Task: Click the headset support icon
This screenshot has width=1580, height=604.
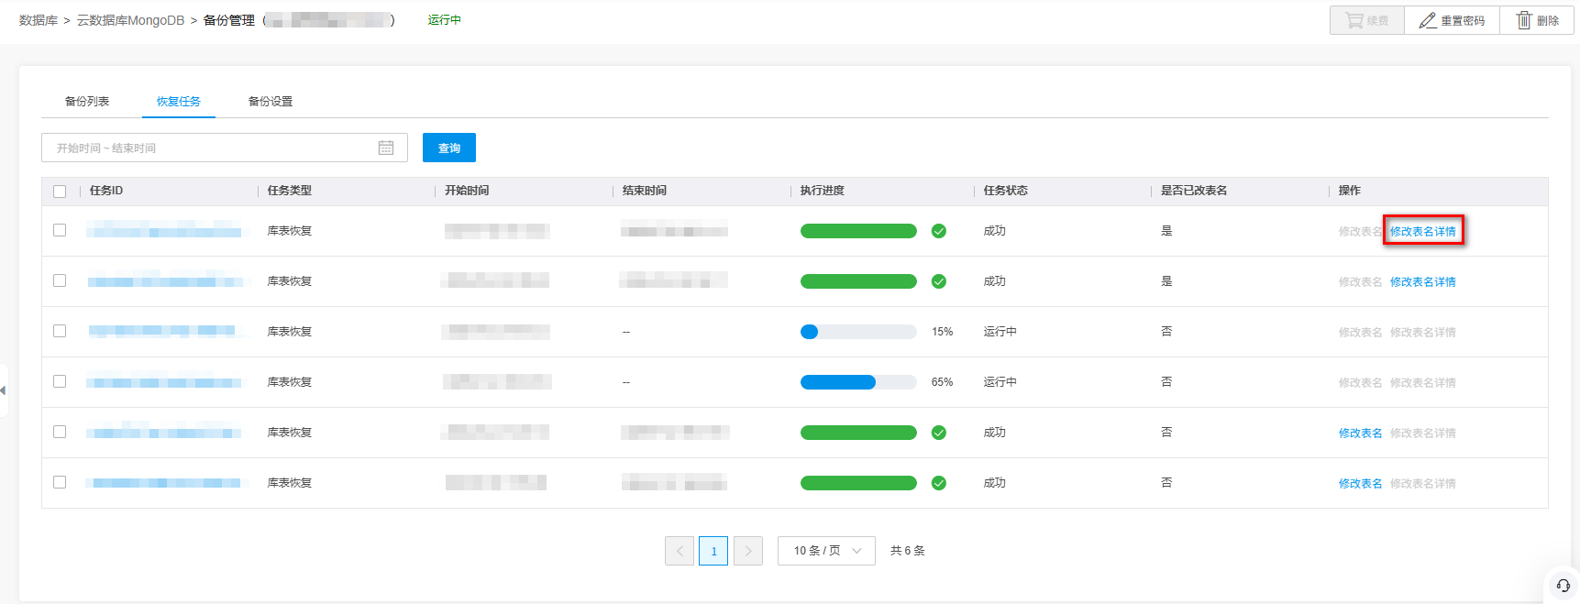Action: point(1563,586)
